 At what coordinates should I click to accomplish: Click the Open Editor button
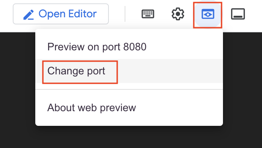click(x=61, y=14)
